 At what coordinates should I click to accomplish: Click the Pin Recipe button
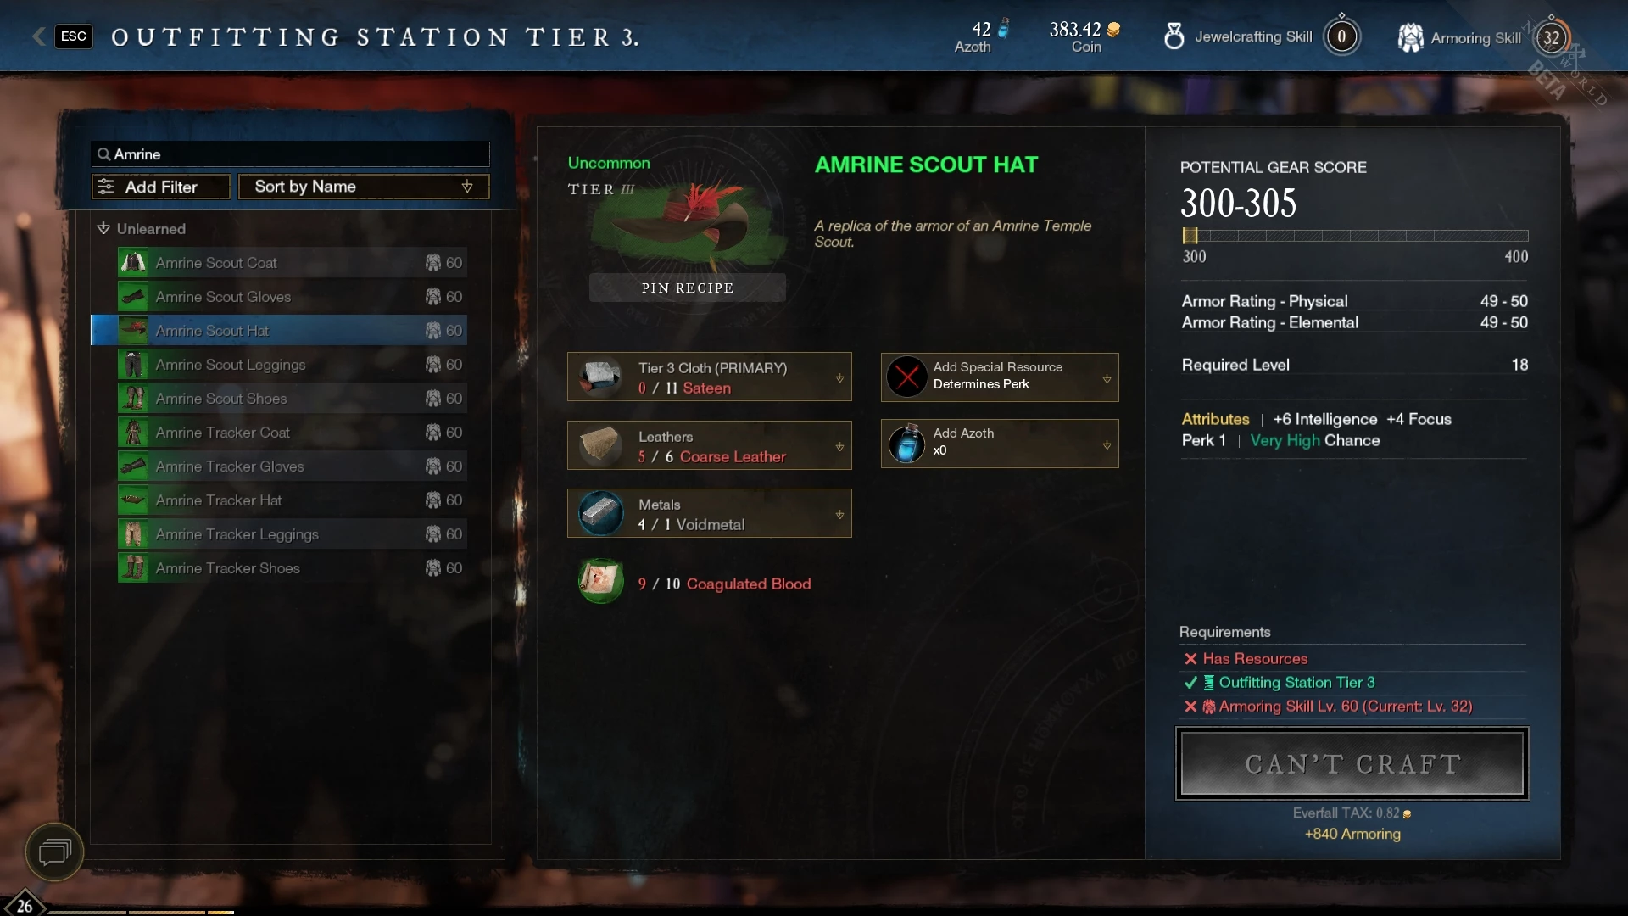coord(688,288)
